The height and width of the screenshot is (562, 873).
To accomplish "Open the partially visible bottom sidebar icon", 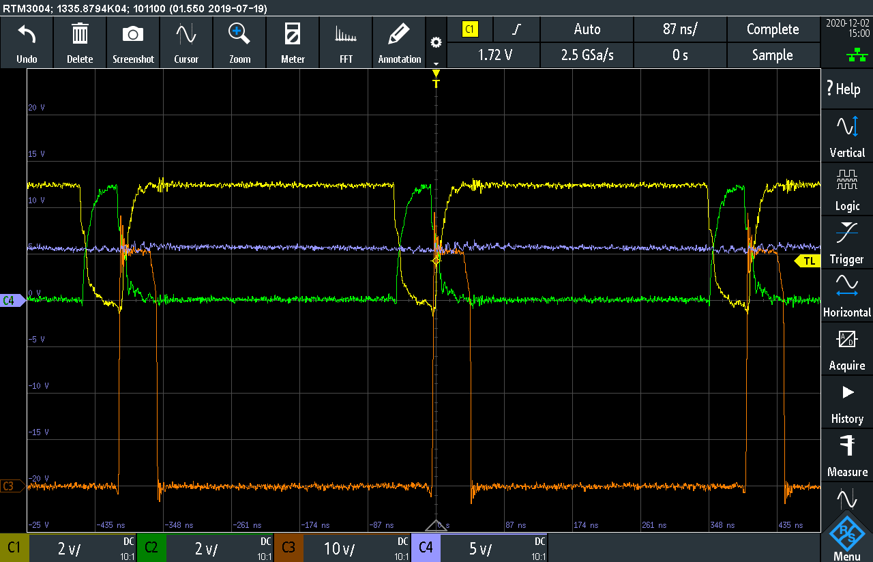I will pyautogui.click(x=846, y=497).
